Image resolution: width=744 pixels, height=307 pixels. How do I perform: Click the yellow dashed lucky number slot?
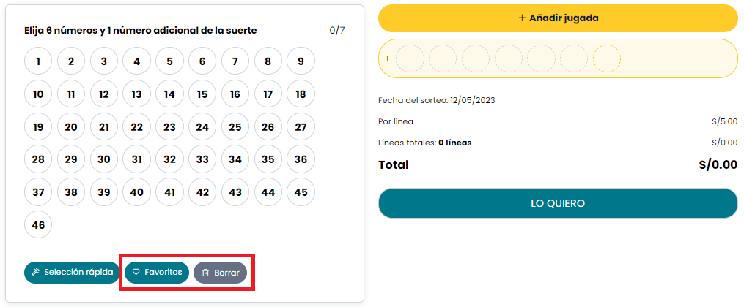[x=607, y=58]
